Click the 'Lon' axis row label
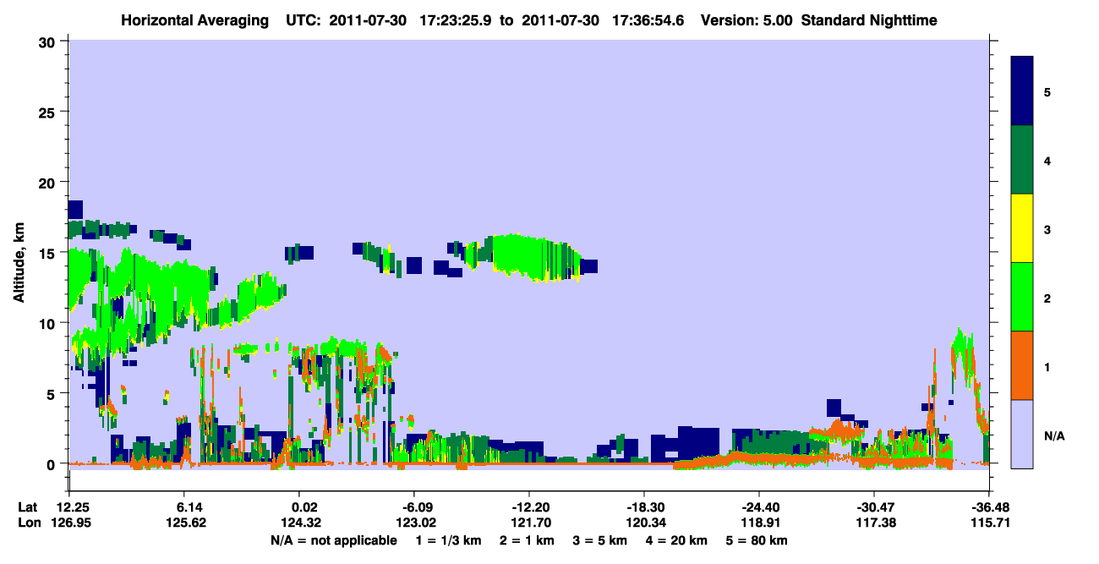The image size is (1099, 564). 28,523
